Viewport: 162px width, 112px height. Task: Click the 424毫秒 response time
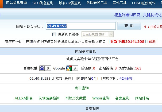click(126, 79)
